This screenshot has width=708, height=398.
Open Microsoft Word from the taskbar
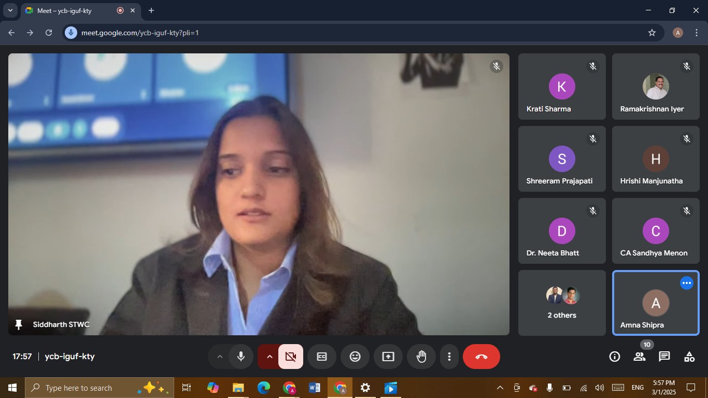tap(314, 388)
